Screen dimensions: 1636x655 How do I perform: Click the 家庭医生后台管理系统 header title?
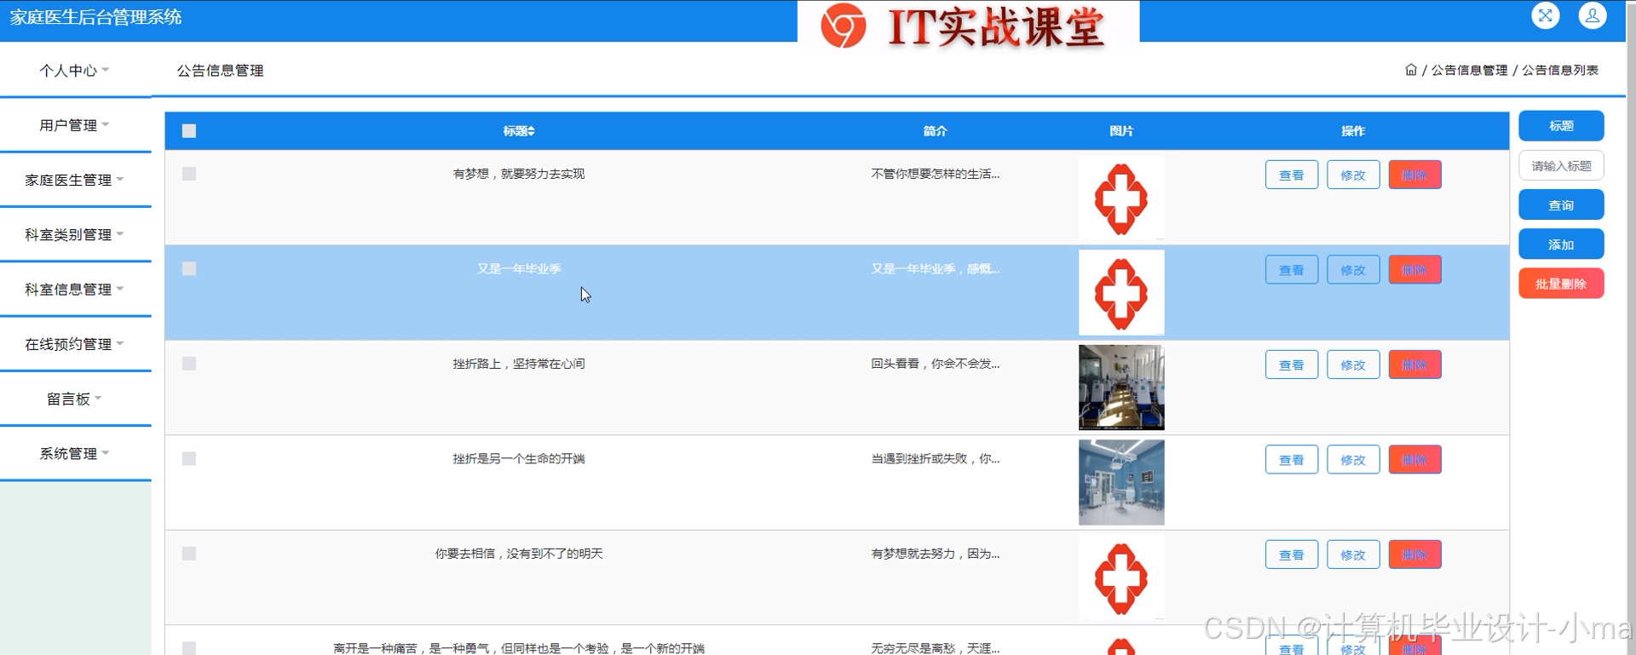pos(95,17)
